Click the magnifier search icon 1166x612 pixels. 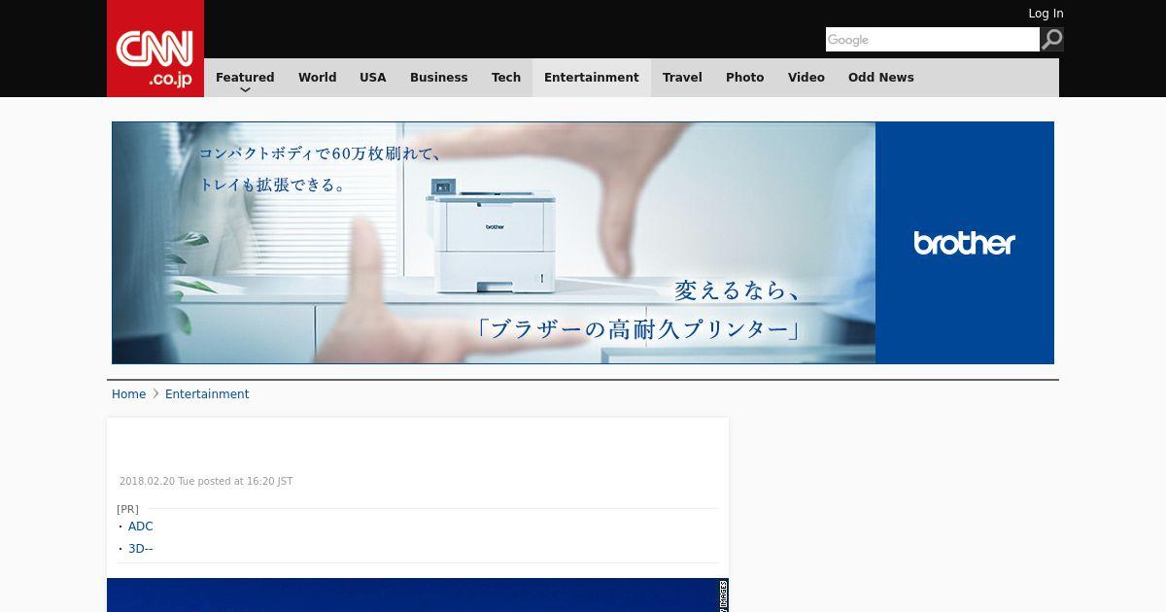1052,39
